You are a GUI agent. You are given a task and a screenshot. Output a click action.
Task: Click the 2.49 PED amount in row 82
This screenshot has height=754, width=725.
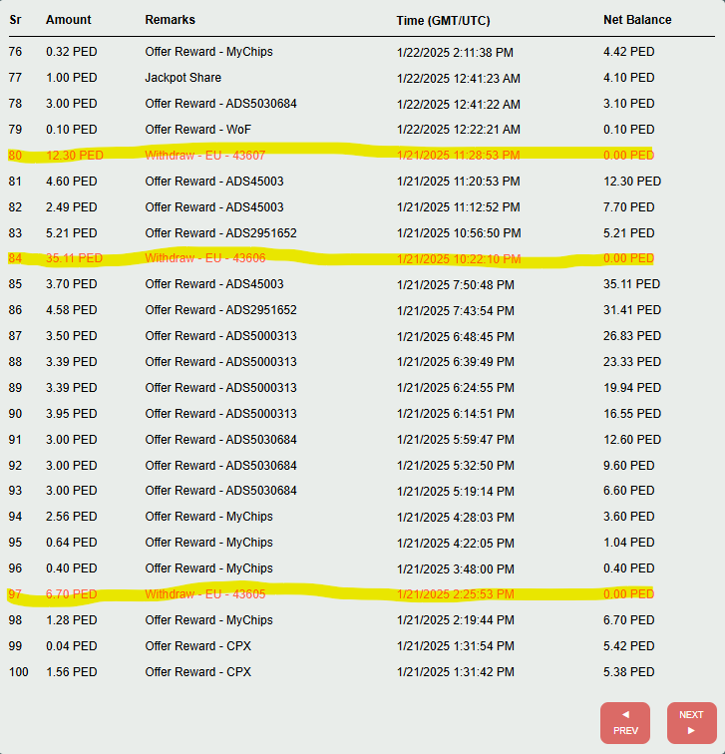coord(72,207)
